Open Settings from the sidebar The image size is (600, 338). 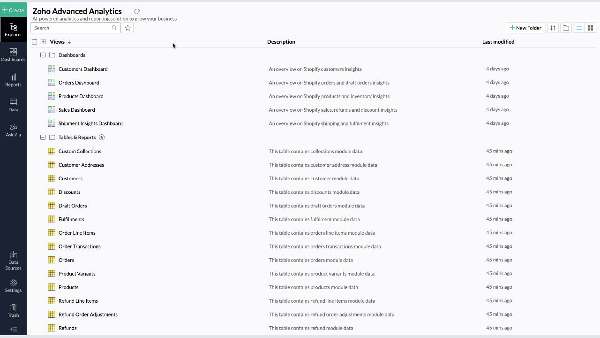13,286
